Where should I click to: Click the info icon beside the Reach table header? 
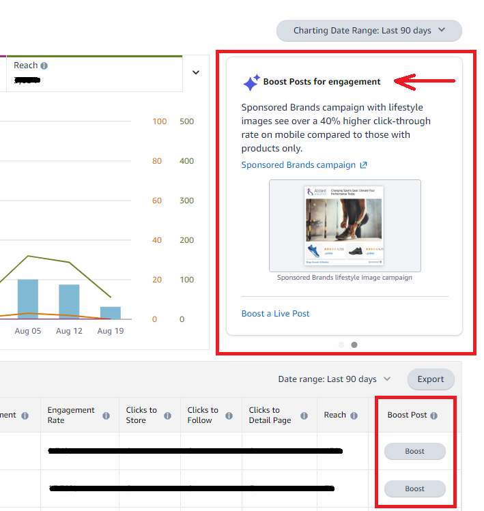[354, 415]
